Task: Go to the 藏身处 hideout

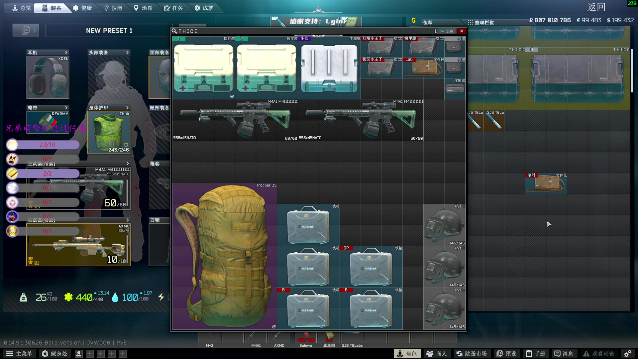Action: pos(54,354)
